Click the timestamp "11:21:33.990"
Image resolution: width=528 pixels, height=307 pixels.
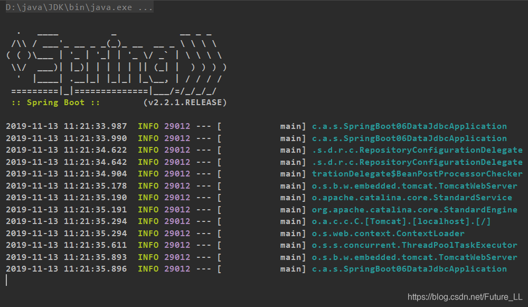point(95,138)
